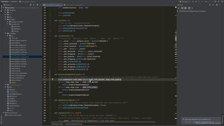Image resolution: width=224 pixels, height=126 pixels.
Task: Toggle the second Structure filter icon (V)
Action: (182, 8)
